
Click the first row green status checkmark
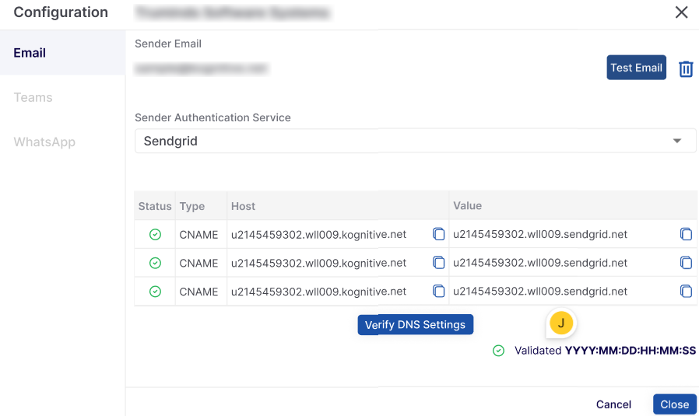pos(155,234)
